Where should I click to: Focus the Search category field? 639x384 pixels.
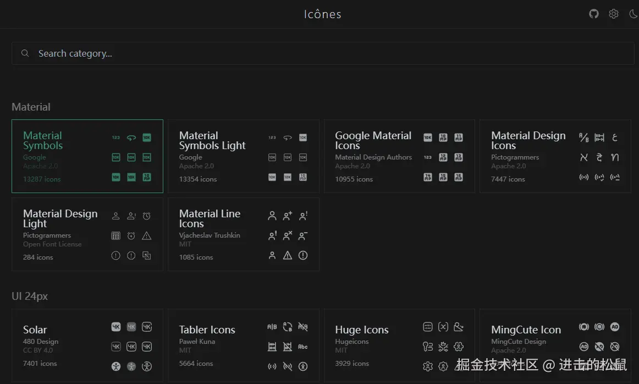(323, 53)
